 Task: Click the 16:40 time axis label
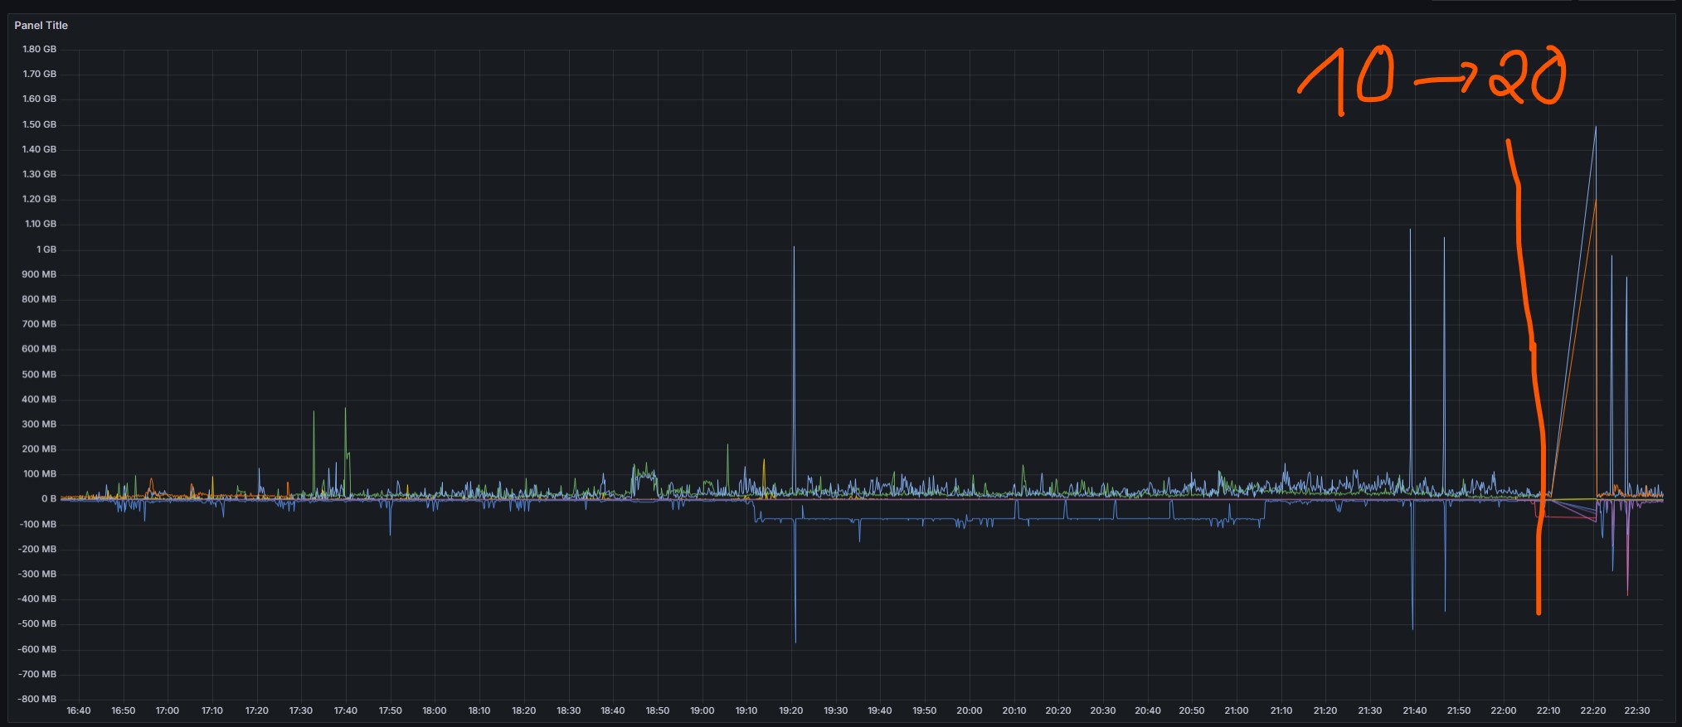[x=79, y=711]
